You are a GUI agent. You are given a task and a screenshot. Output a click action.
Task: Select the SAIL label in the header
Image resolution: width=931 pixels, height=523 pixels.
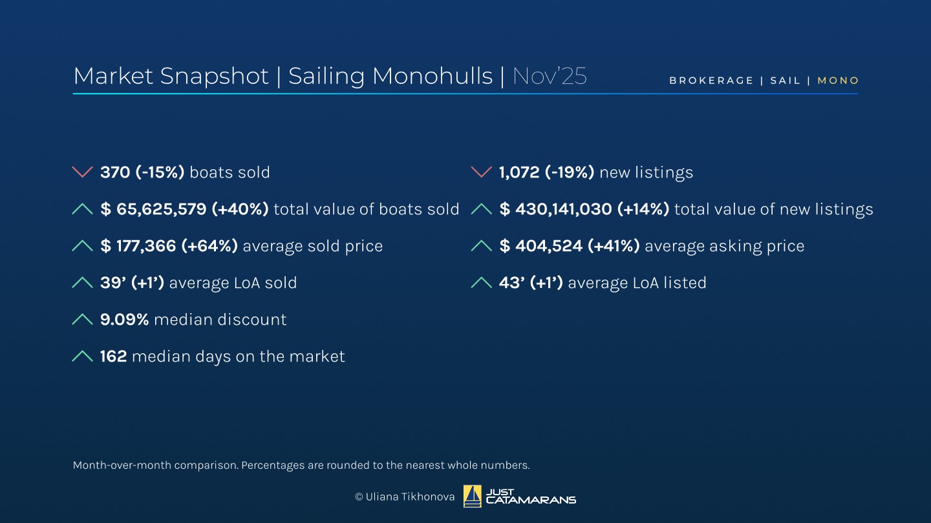[785, 81]
